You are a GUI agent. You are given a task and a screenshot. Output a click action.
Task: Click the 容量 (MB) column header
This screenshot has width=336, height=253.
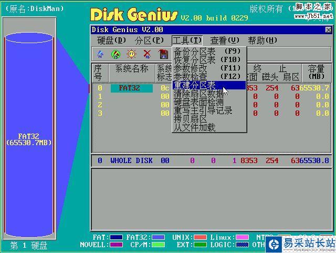[x=316, y=73]
